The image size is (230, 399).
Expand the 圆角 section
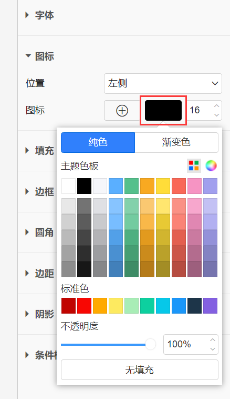point(27,232)
